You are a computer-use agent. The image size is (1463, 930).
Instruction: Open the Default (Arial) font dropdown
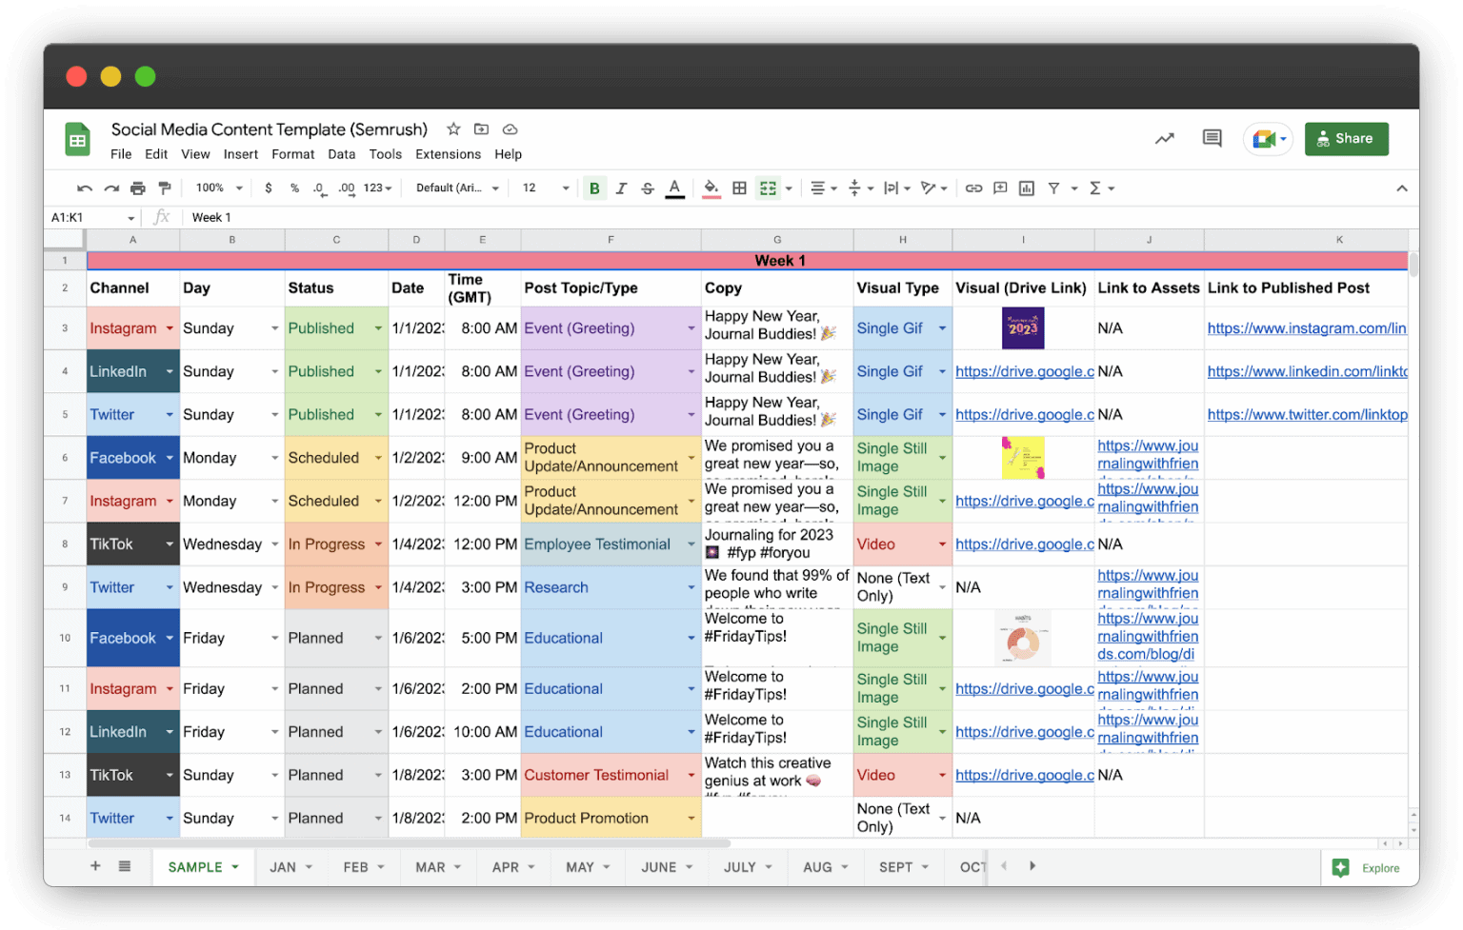click(457, 188)
